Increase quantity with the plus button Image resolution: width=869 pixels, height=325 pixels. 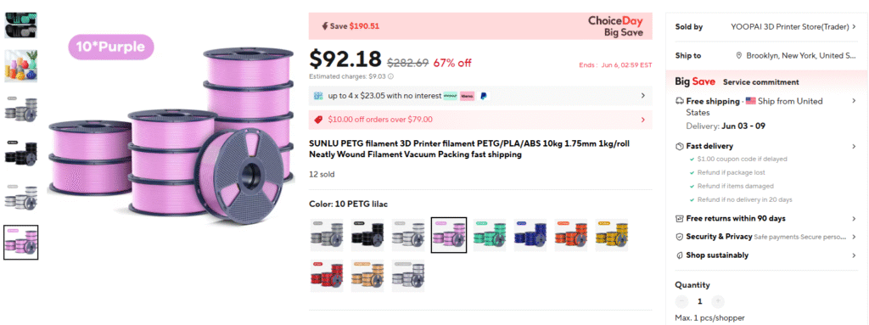(718, 302)
